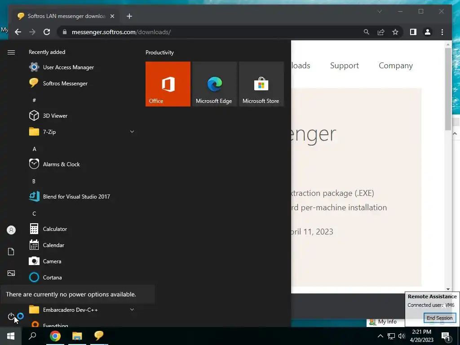Share this page icon in Chrome
460x345 pixels.
[381, 32]
